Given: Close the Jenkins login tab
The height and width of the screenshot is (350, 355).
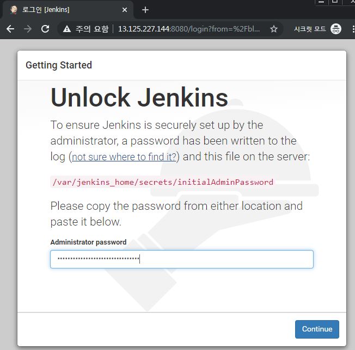Looking at the screenshot, I should coord(125,10).
